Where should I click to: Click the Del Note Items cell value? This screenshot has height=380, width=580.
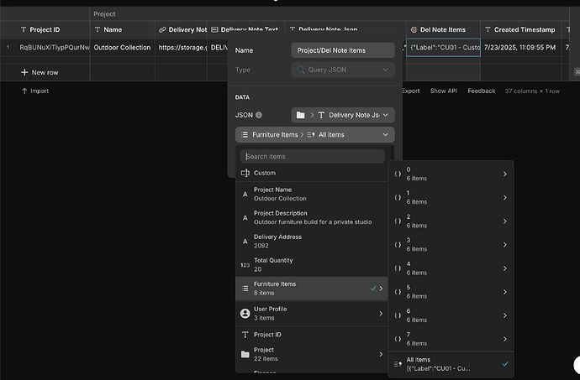[444, 47]
